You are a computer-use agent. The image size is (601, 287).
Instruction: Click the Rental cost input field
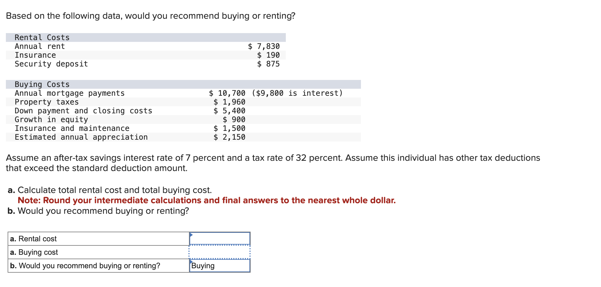point(220,239)
